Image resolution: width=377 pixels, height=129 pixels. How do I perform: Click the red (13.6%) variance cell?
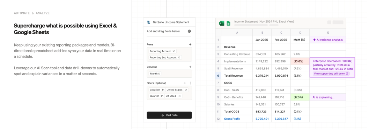click(x=300, y=61)
